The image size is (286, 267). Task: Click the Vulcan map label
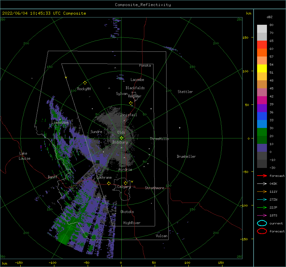(162, 236)
